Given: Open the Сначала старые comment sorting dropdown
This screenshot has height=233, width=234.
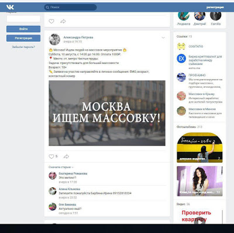Looking at the screenshot, I should pos(61,167).
